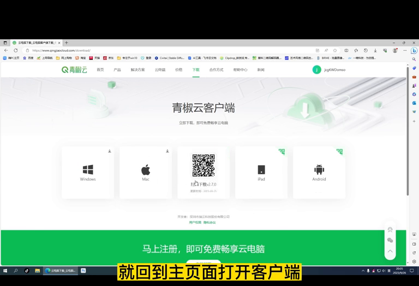Open the Edge settings ellipsis menu
Viewport: 419px width, 286px height.
tap(405, 50)
